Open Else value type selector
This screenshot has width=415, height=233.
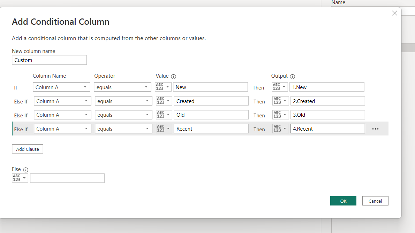click(x=20, y=178)
